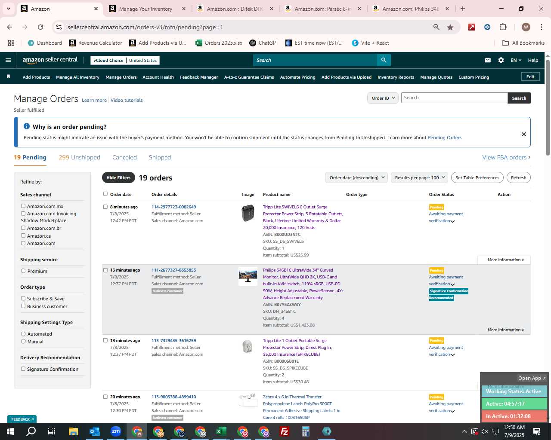Open Windows Start menu
Image resolution: width=551 pixels, height=440 pixels.
[x=10, y=431]
